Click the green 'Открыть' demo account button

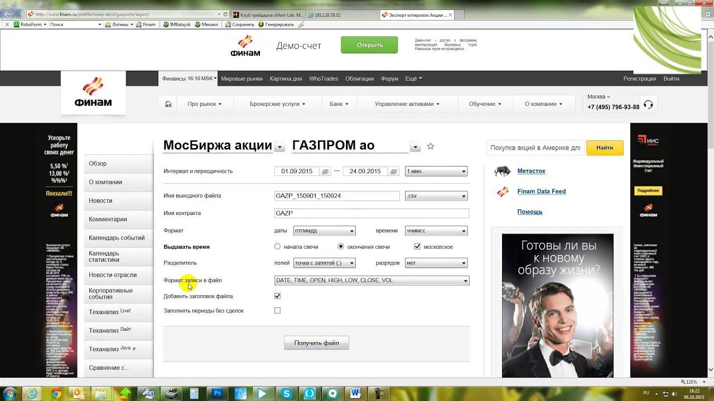369,45
